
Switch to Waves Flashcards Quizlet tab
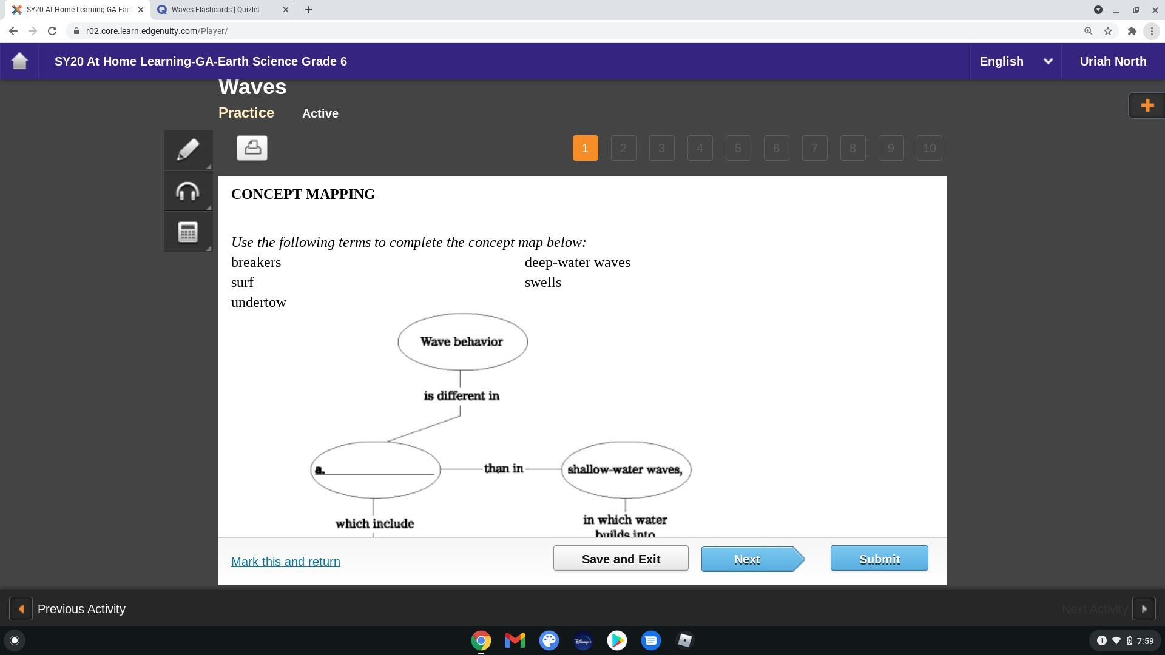[215, 10]
